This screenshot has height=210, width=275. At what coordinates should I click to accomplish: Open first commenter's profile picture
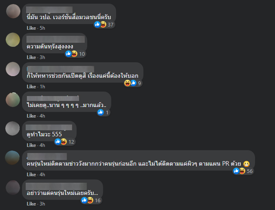[13, 11]
